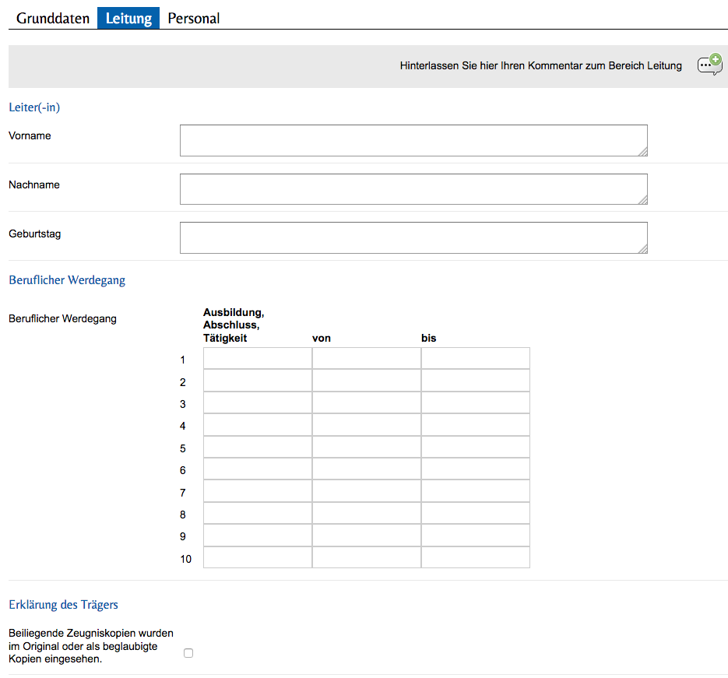Select row 1 'von' date cell

[x=367, y=358]
